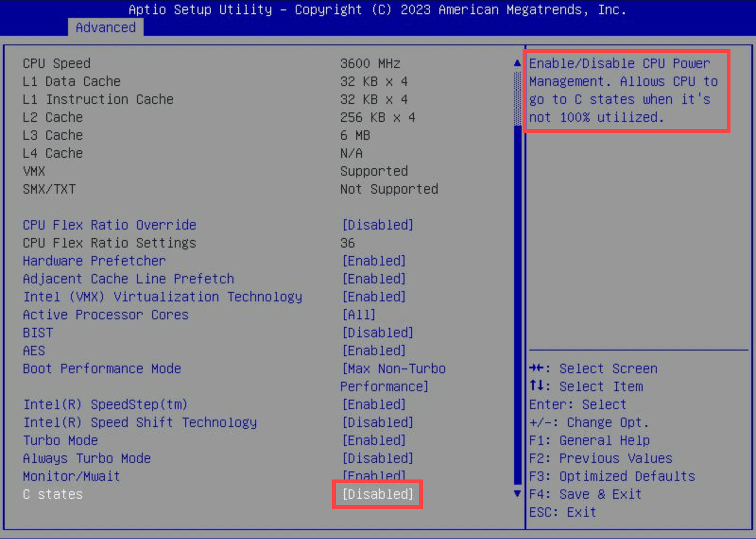Select Intel (VMX) Virtualization Technology
Image resolution: width=756 pixels, height=539 pixels.
pos(163,297)
